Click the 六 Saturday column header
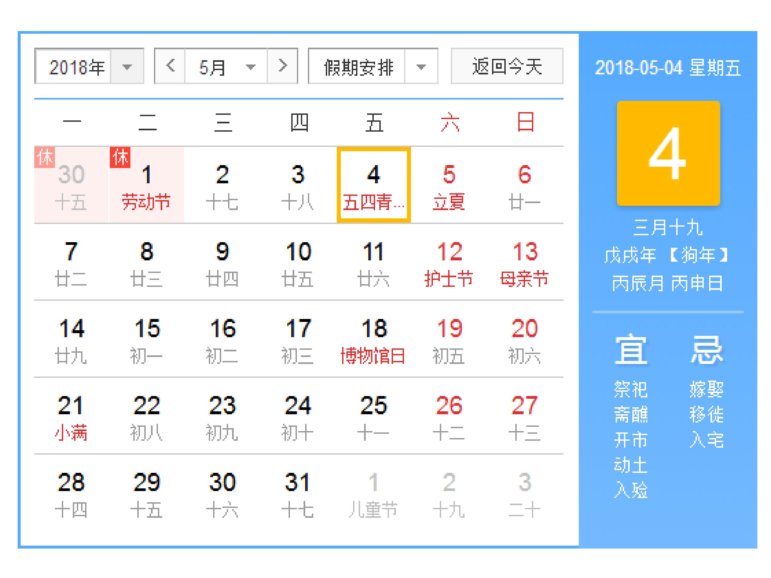771x578 pixels. (x=450, y=122)
